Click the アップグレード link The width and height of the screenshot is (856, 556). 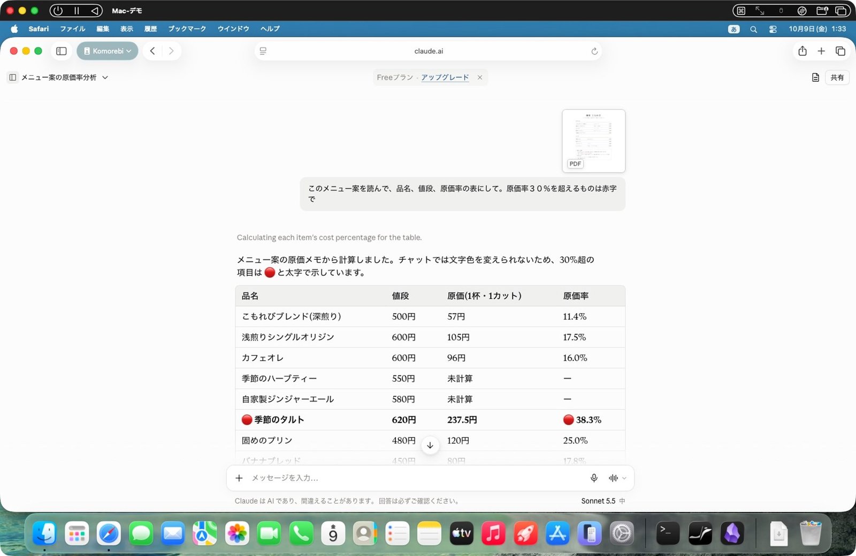pyautogui.click(x=445, y=78)
